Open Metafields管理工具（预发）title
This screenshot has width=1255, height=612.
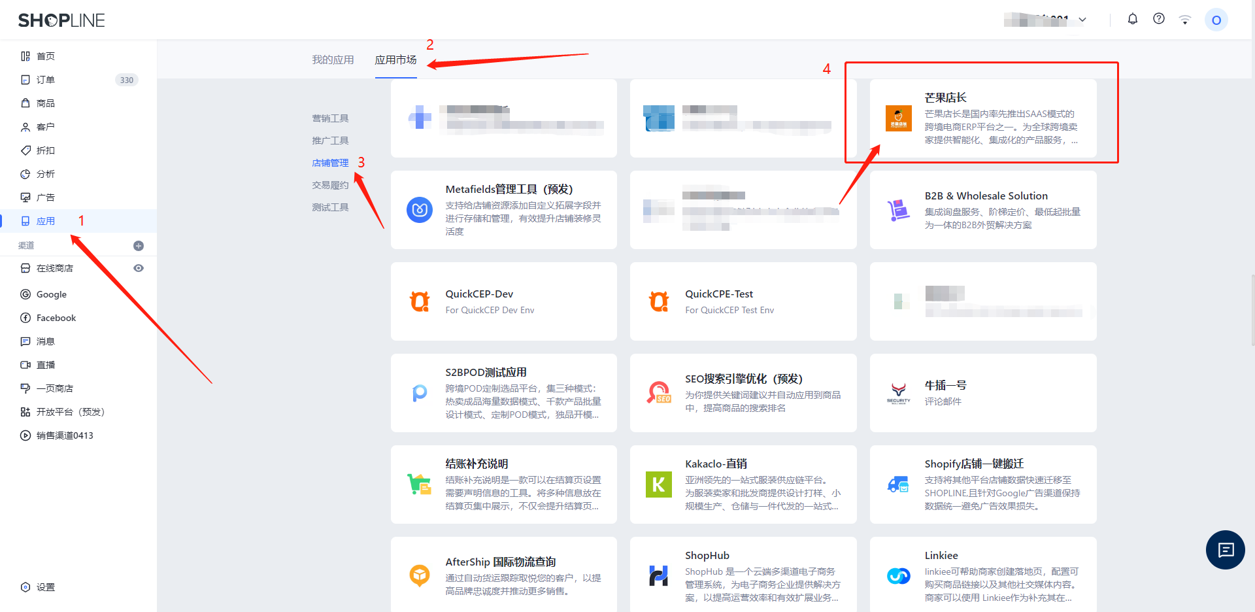coord(509,189)
